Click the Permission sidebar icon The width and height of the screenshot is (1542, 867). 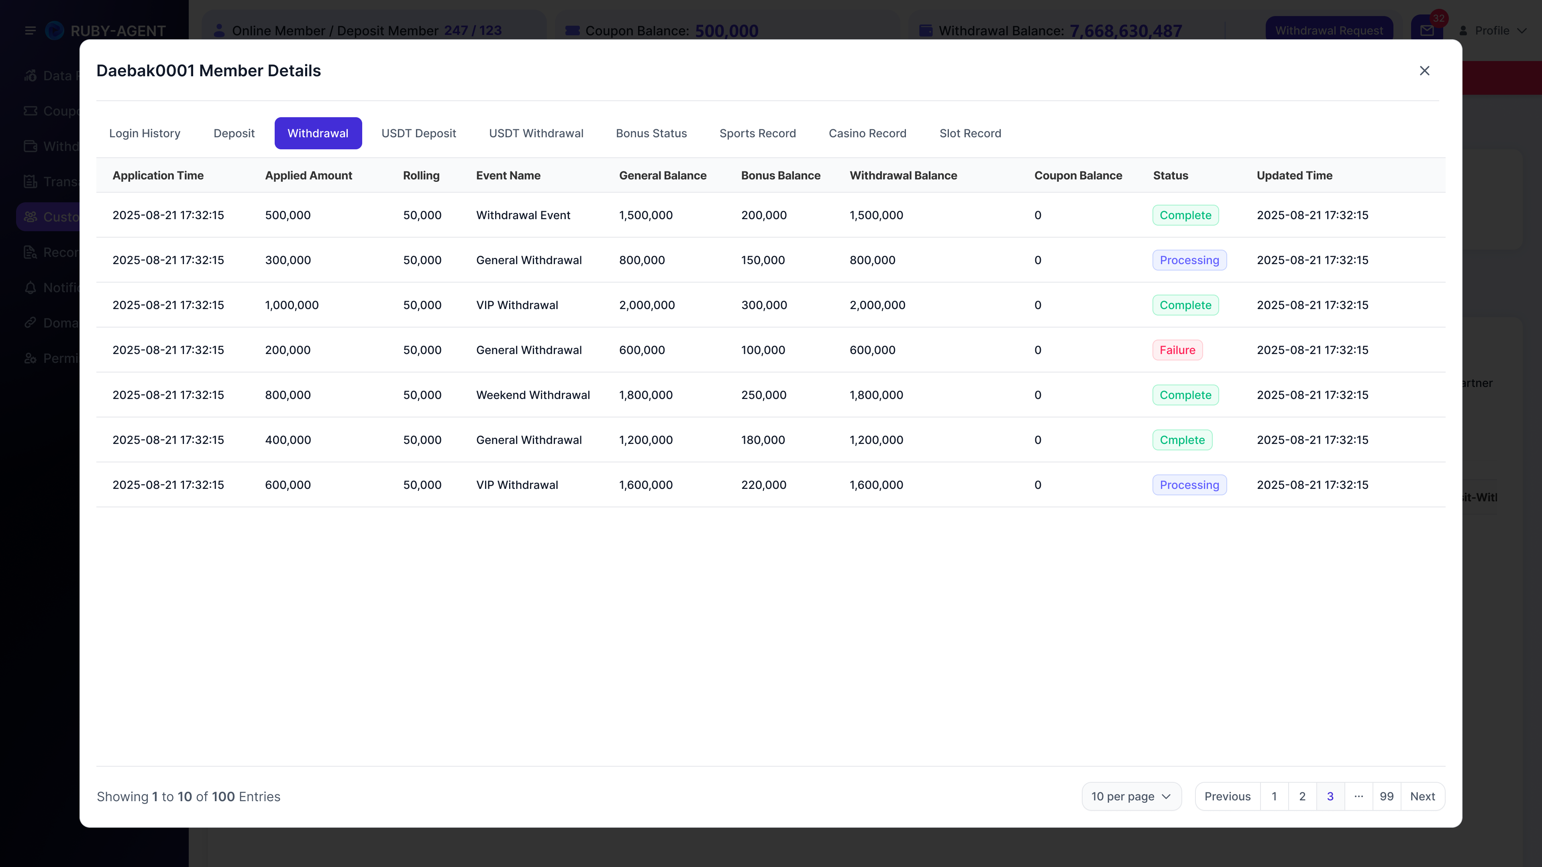(x=30, y=358)
